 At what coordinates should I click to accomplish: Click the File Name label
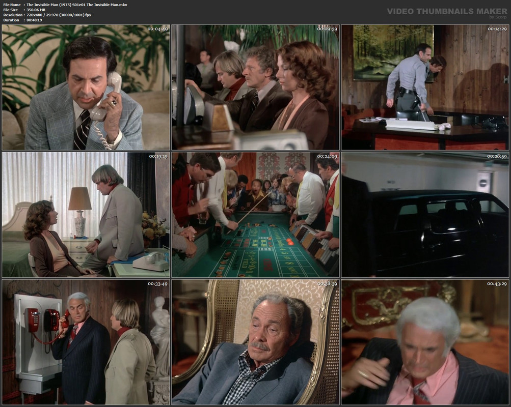pos(12,5)
